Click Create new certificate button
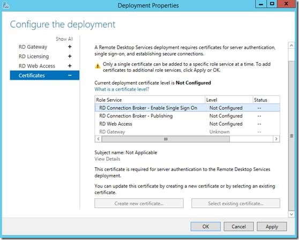This screenshot has width=299, height=240. (x=139, y=204)
